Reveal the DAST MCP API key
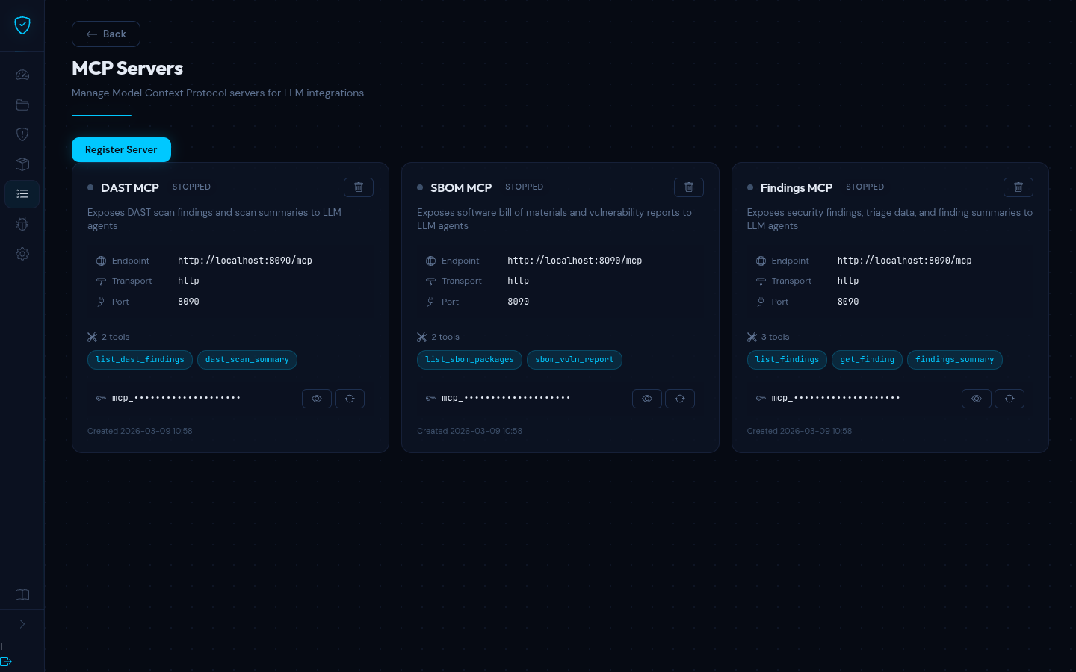The image size is (1076, 672). coord(317,399)
